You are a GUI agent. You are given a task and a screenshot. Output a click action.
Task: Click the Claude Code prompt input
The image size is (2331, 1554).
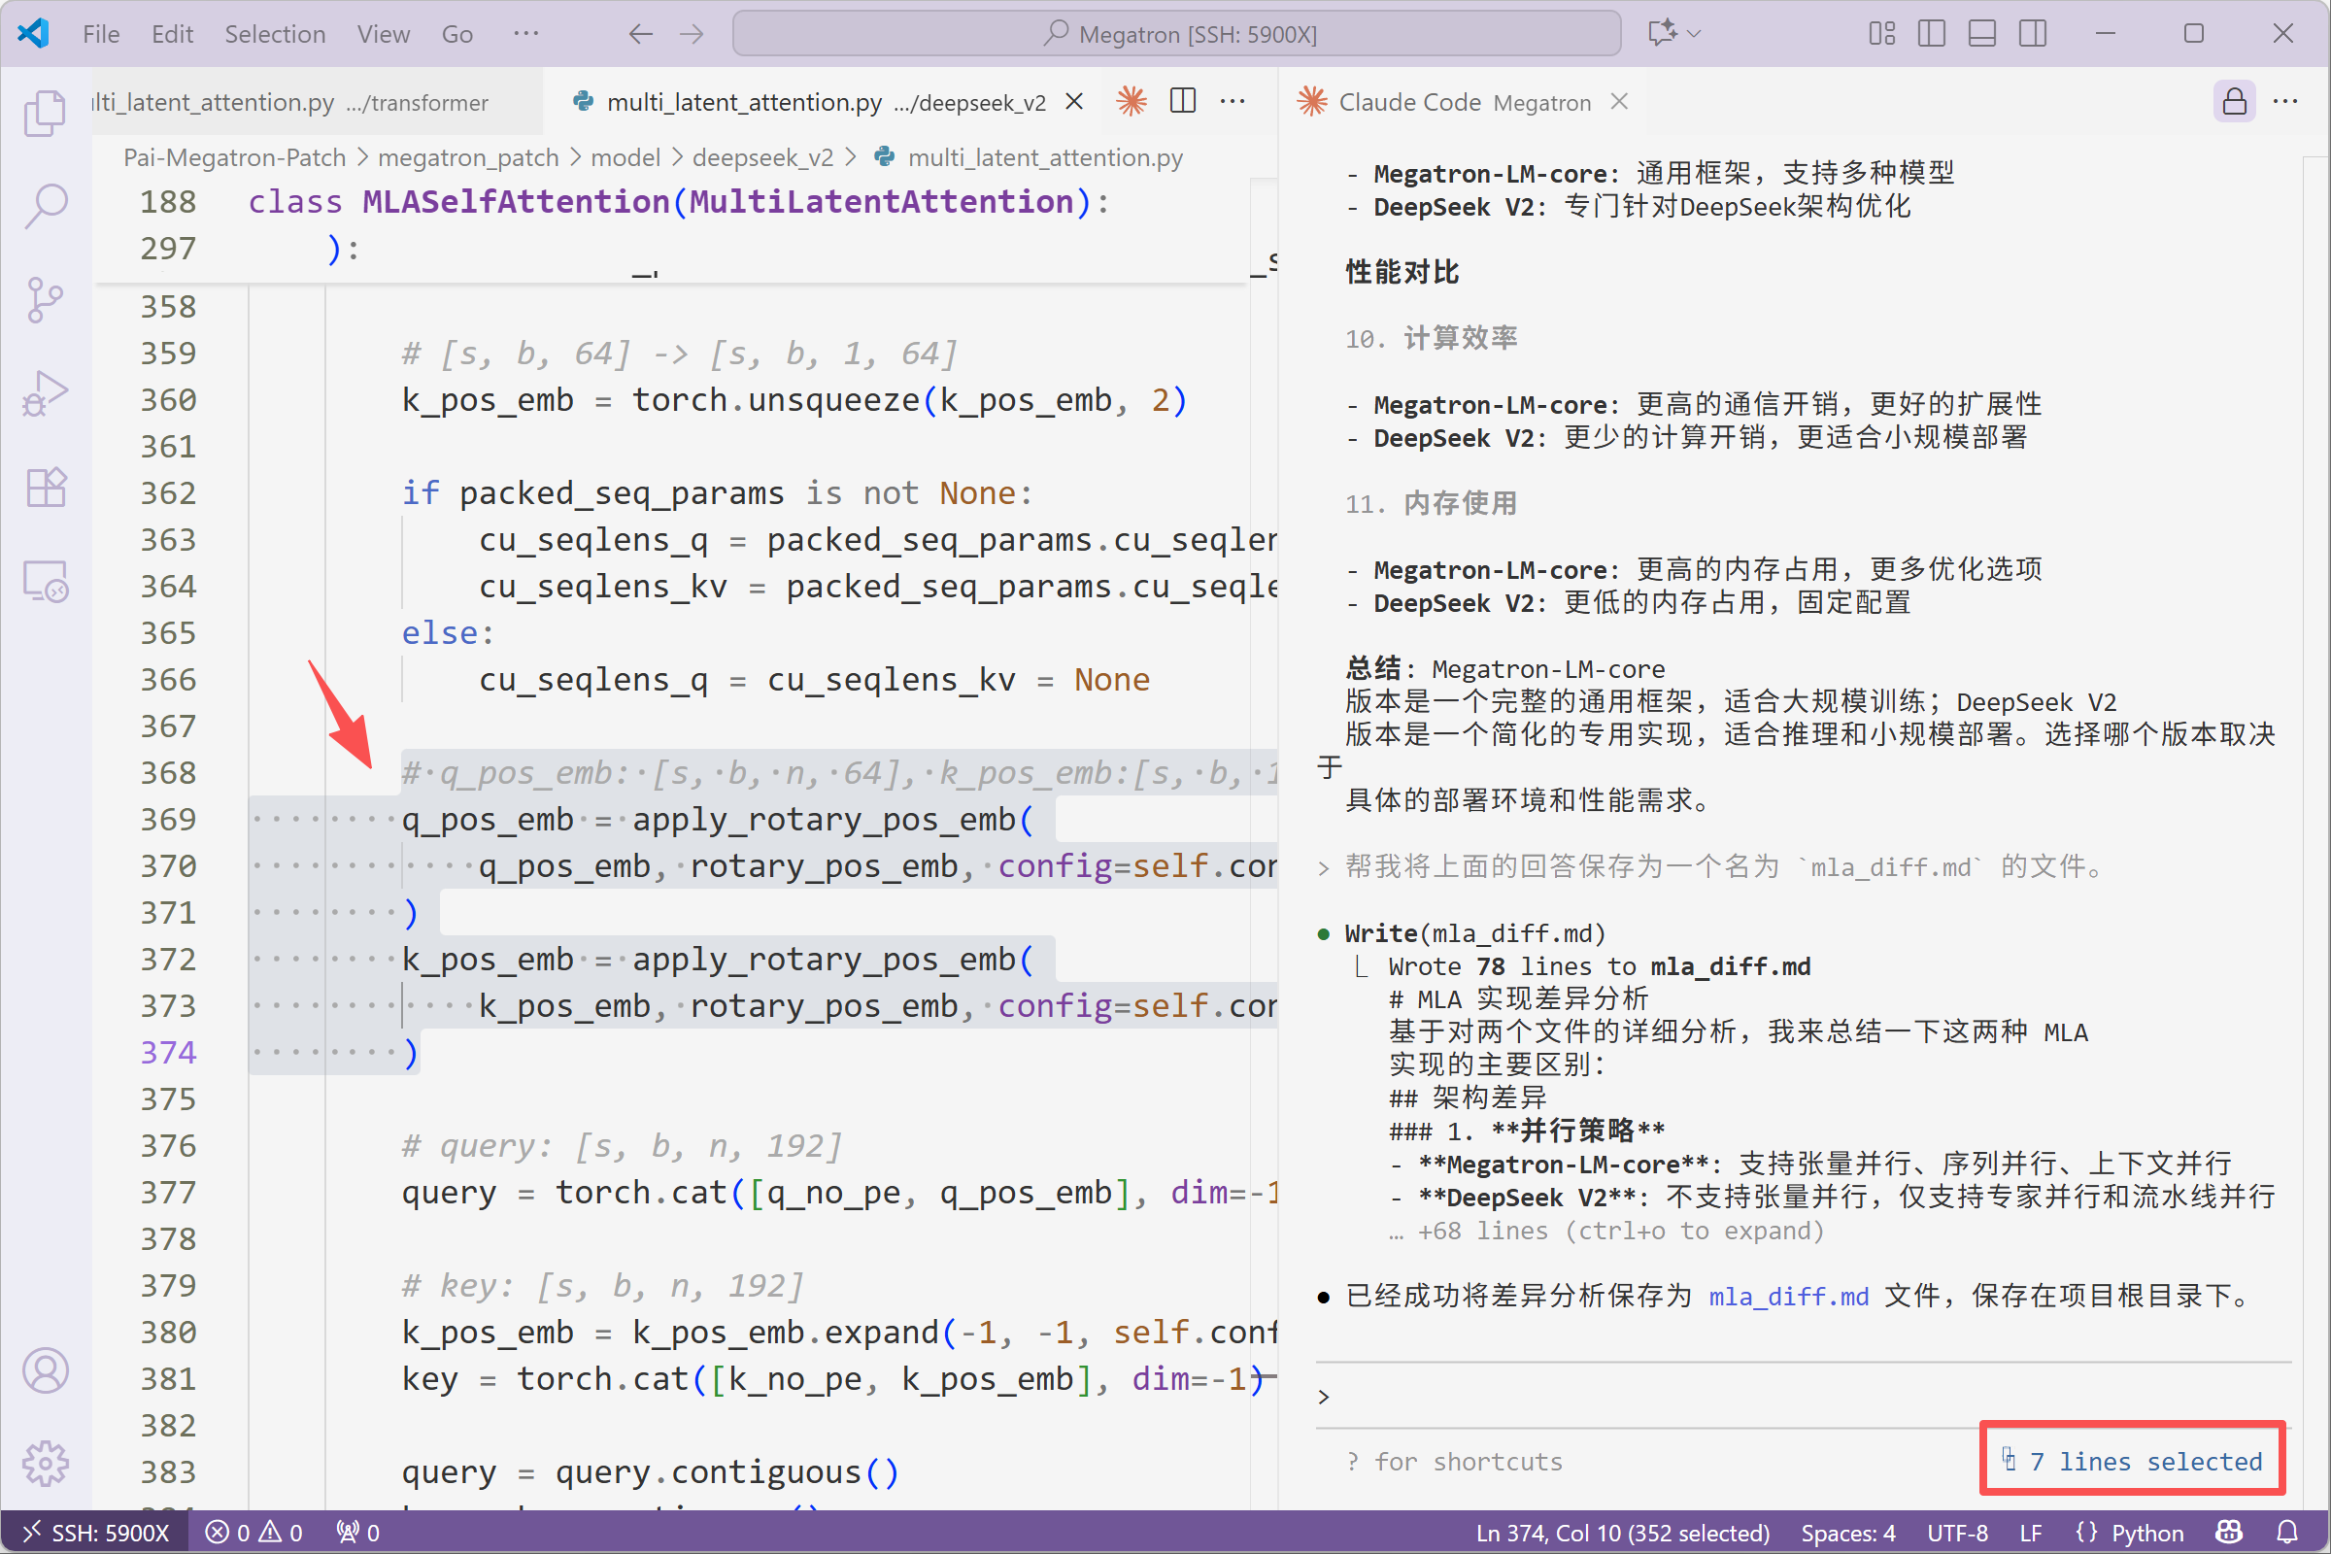[1804, 1396]
